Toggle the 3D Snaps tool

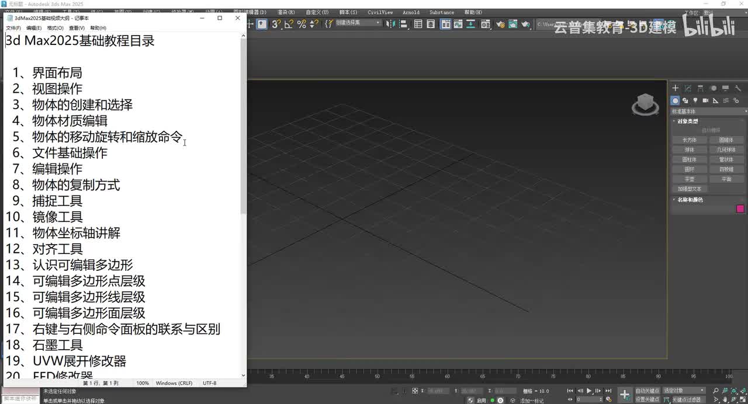pyautogui.click(x=276, y=24)
